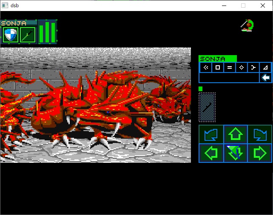Click the weapon attack action box
The width and height of the screenshot is (273, 215).
point(207,107)
